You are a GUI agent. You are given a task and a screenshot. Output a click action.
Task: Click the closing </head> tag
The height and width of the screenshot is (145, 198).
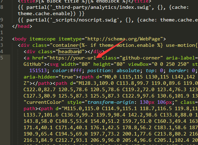[x=22, y=26]
